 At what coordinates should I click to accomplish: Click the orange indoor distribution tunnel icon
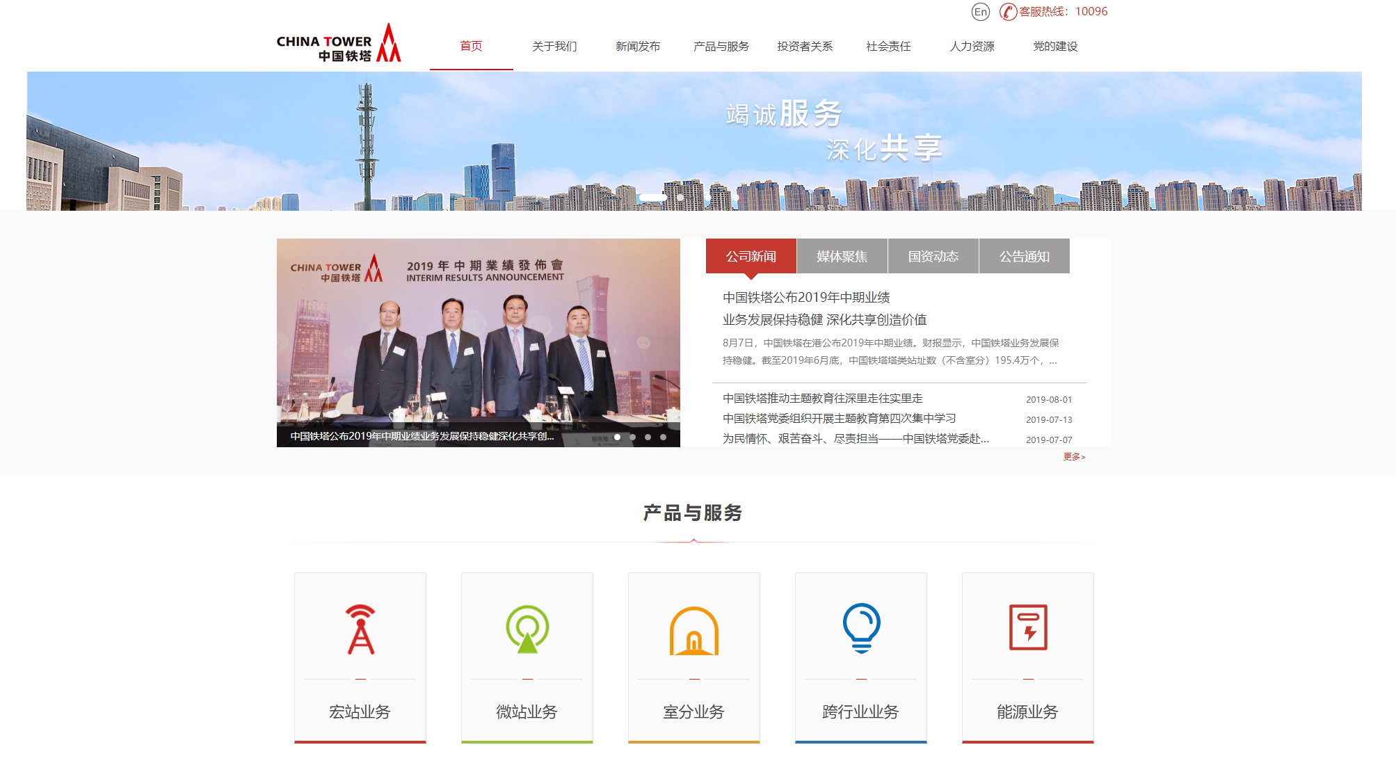[x=693, y=630]
